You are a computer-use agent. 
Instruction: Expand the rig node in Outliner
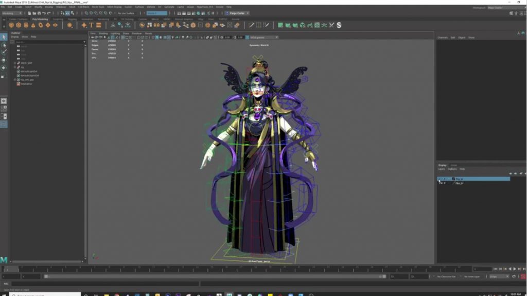tap(15, 67)
